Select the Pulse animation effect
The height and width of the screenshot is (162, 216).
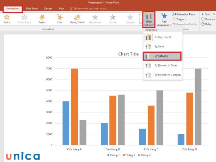7,19
